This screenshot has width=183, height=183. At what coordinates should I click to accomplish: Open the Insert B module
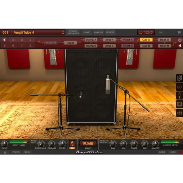coord(128,46)
